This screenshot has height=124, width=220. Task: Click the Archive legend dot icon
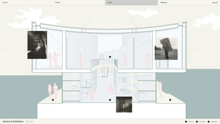coord(186,122)
